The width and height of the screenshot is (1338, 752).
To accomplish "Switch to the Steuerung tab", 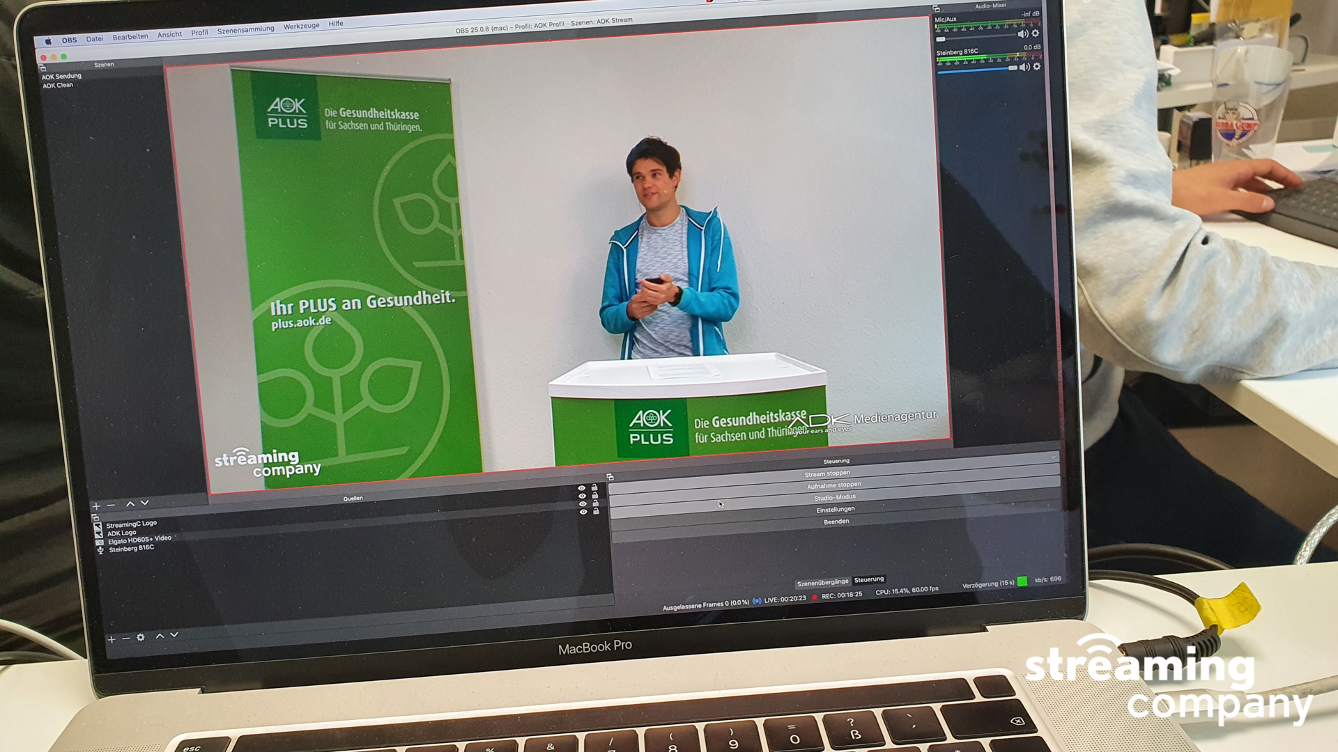I will (x=869, y=579).
